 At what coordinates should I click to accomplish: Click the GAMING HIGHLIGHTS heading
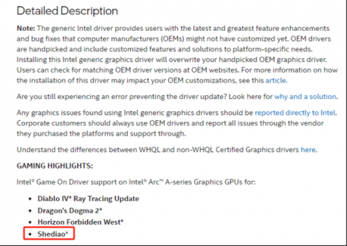click(x=55, y=166)
